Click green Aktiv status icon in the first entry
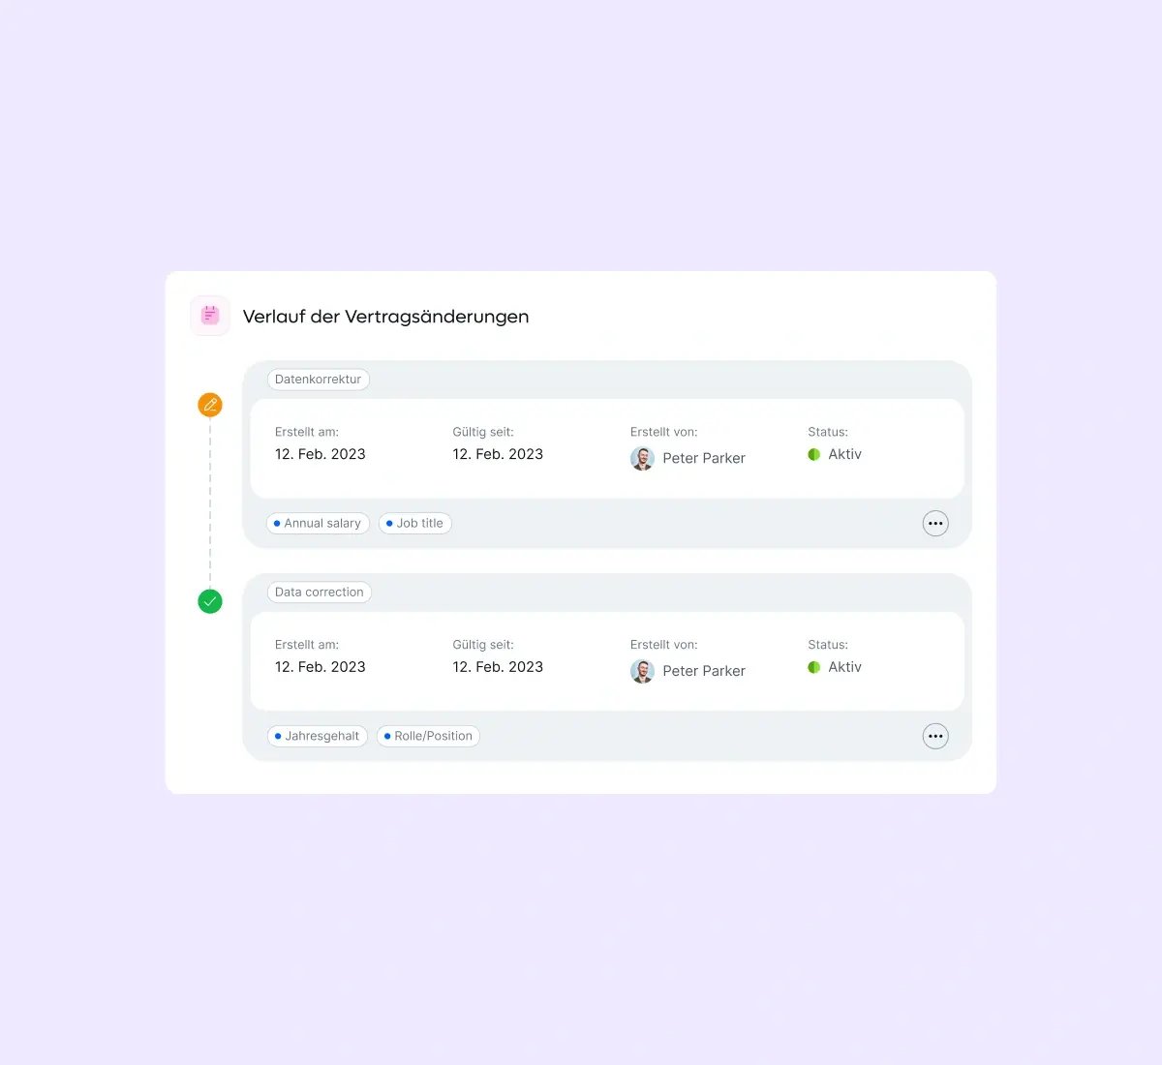This screenshot has width=1162, height=1065. click(x=814, y=454)
